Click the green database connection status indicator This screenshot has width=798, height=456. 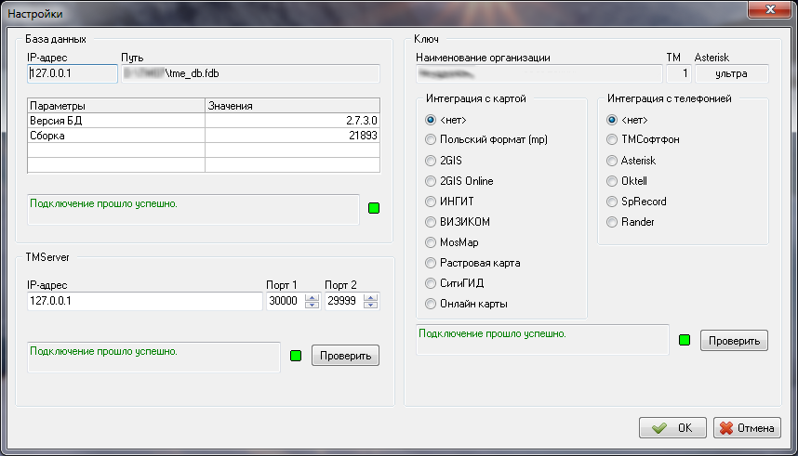pyautogui.click(x=374, y=208)
